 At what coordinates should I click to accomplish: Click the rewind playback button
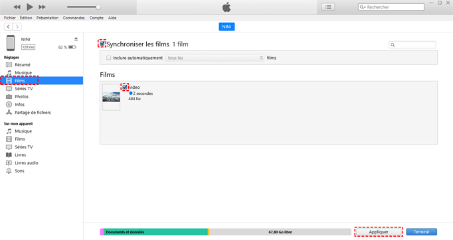click(17, 7)
